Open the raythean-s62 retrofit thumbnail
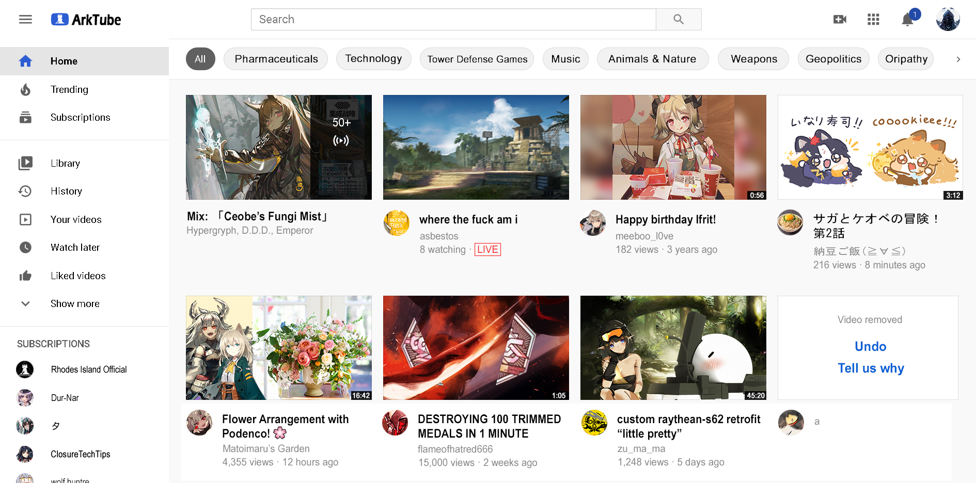This screenshot has height=483, width=976. tap(673, 348)
